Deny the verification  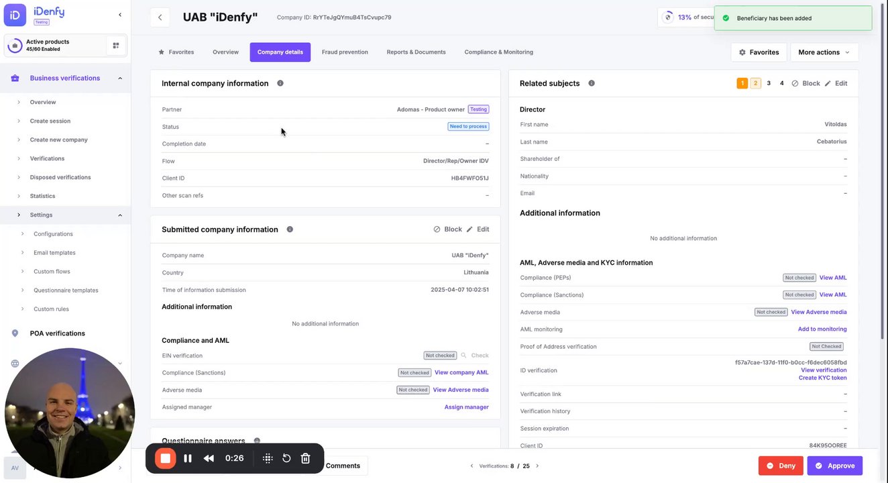pyautogui.click(x=781, y=466)
